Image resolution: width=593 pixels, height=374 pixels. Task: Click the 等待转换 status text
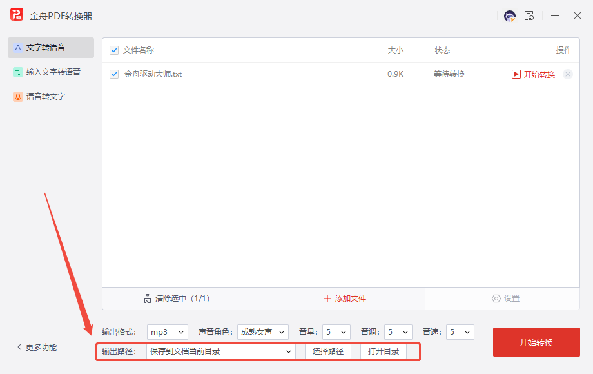click(449, 74)
